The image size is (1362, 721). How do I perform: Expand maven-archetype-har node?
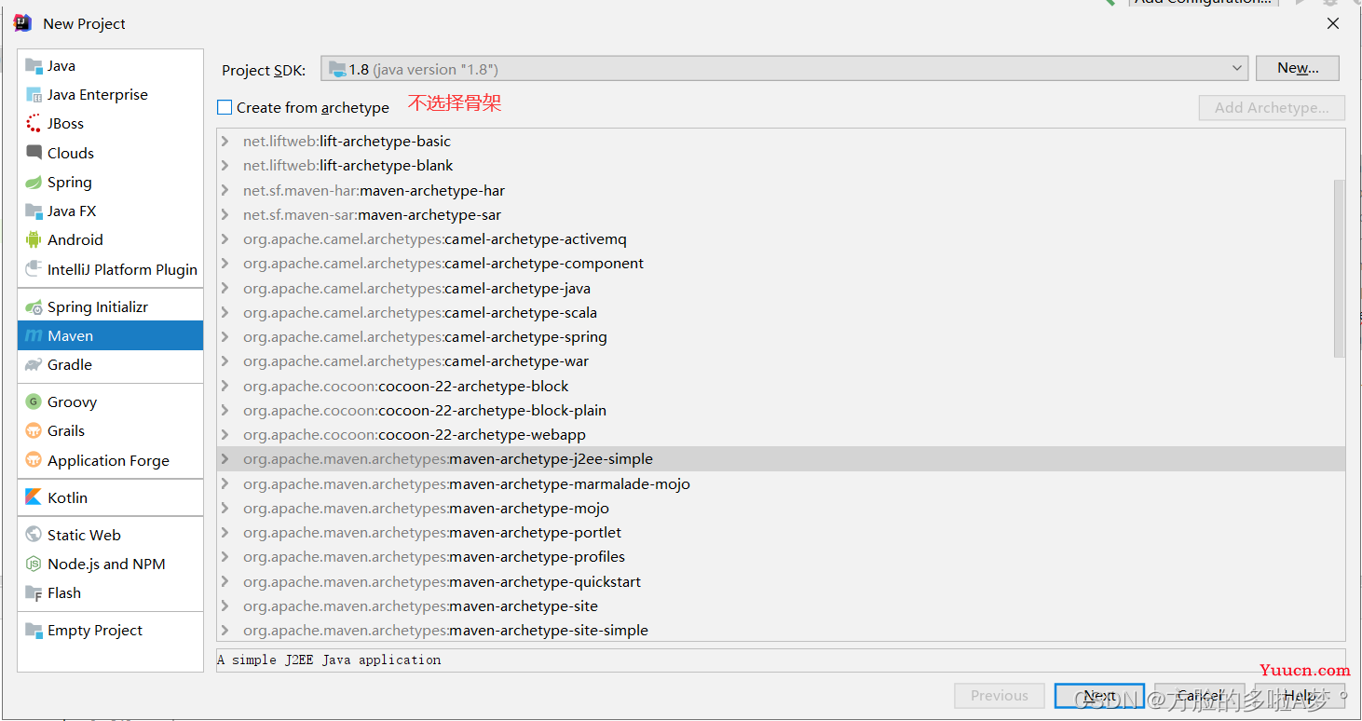(x=225, y=191)
